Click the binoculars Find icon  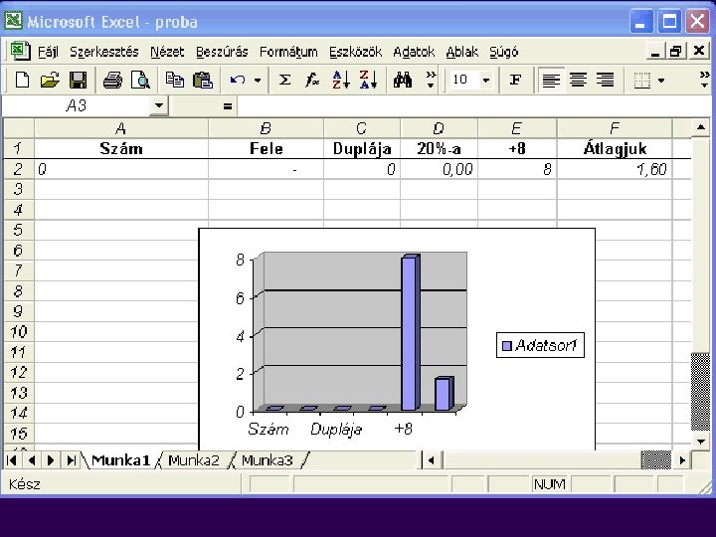tap(403, 80)
